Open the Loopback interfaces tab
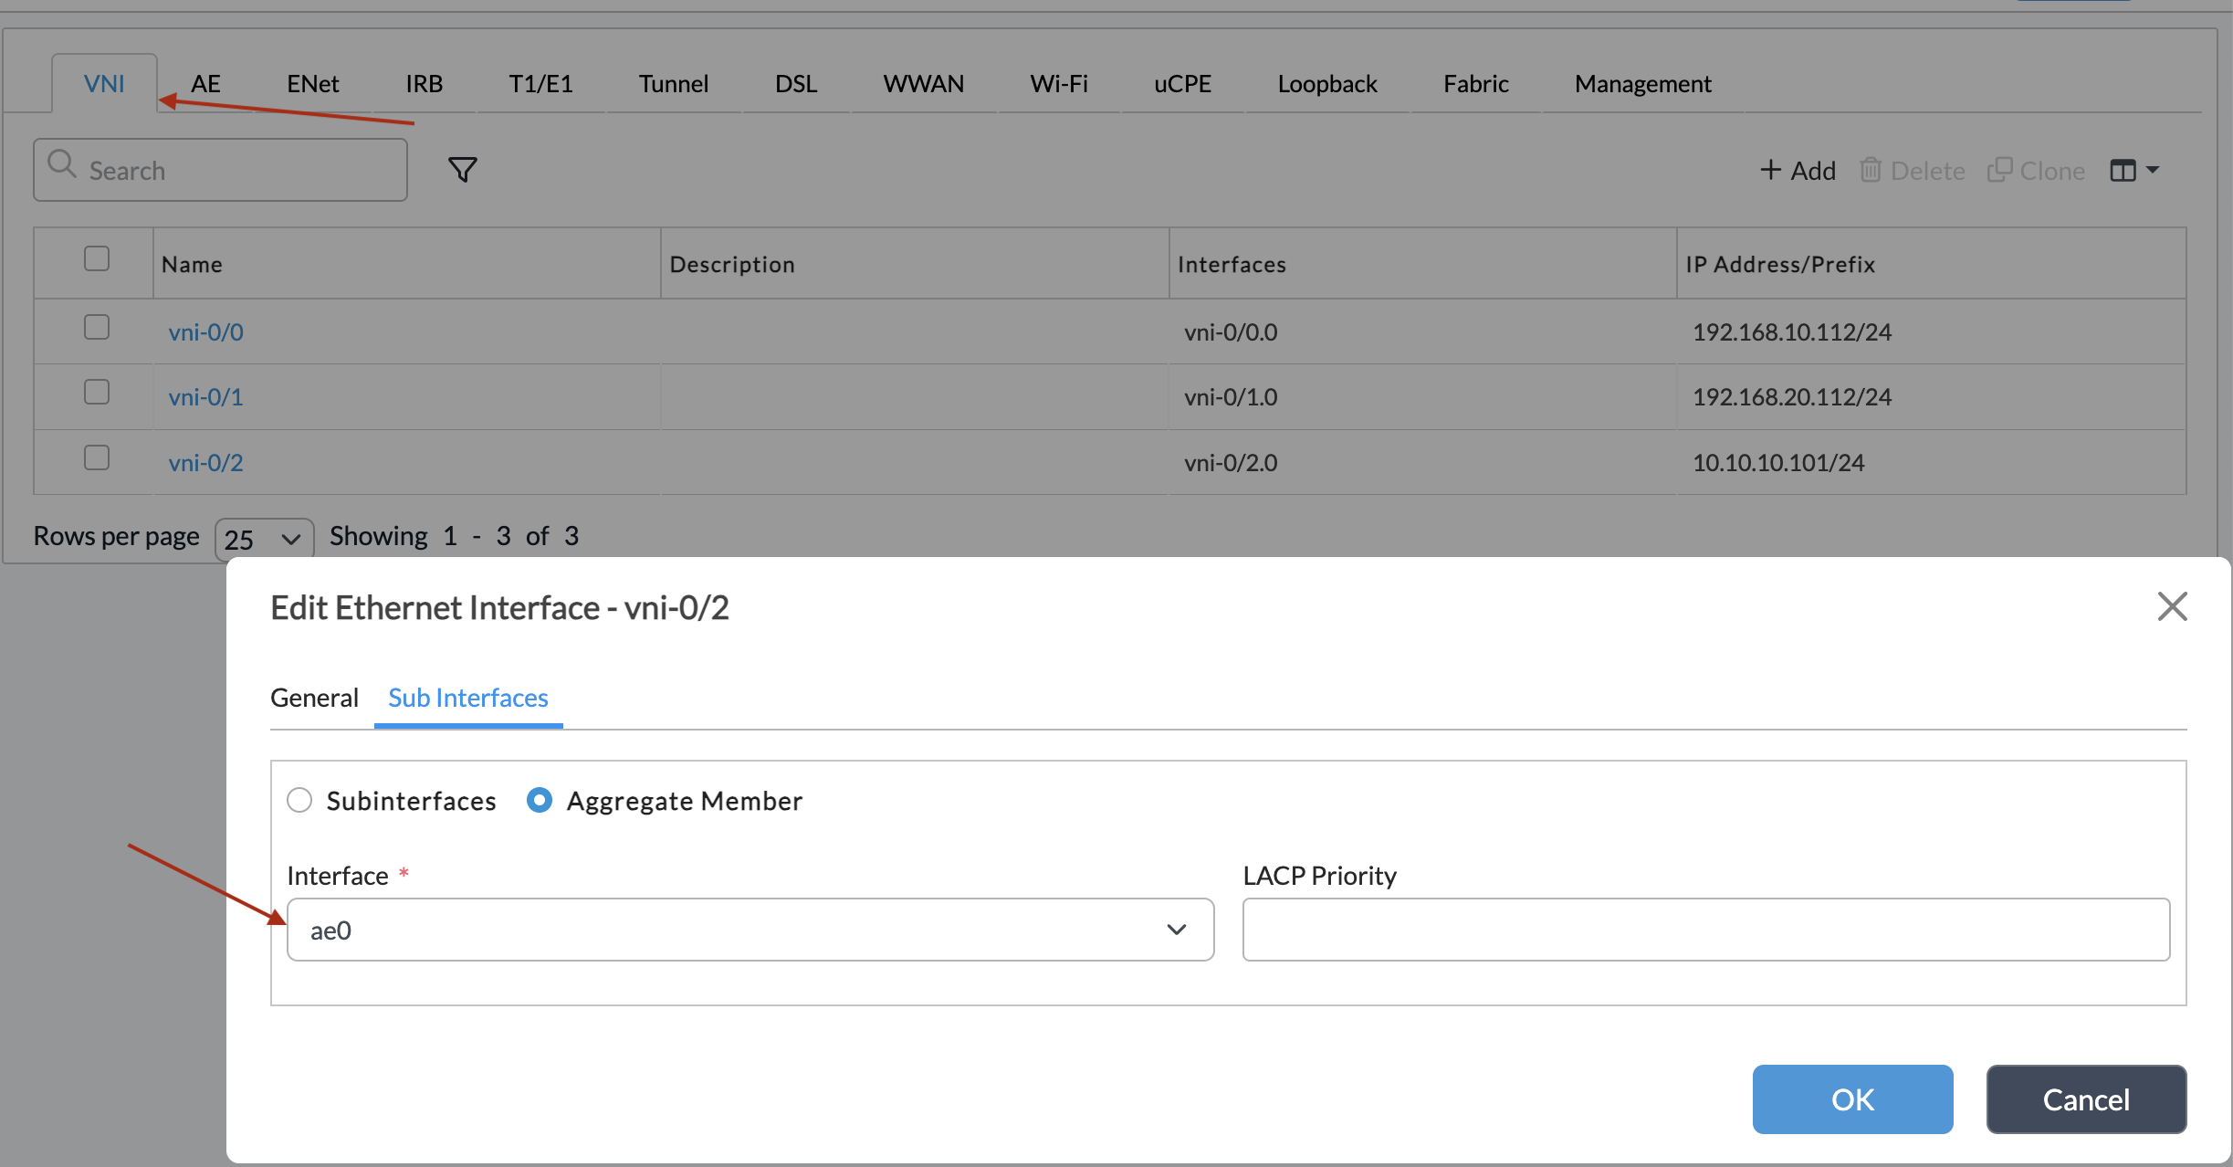The height and width of the screenshot is (1167, 2233). (1326, 84)
